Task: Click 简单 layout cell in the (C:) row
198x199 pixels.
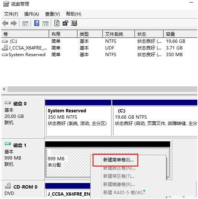Action: [x=56, y=41]
